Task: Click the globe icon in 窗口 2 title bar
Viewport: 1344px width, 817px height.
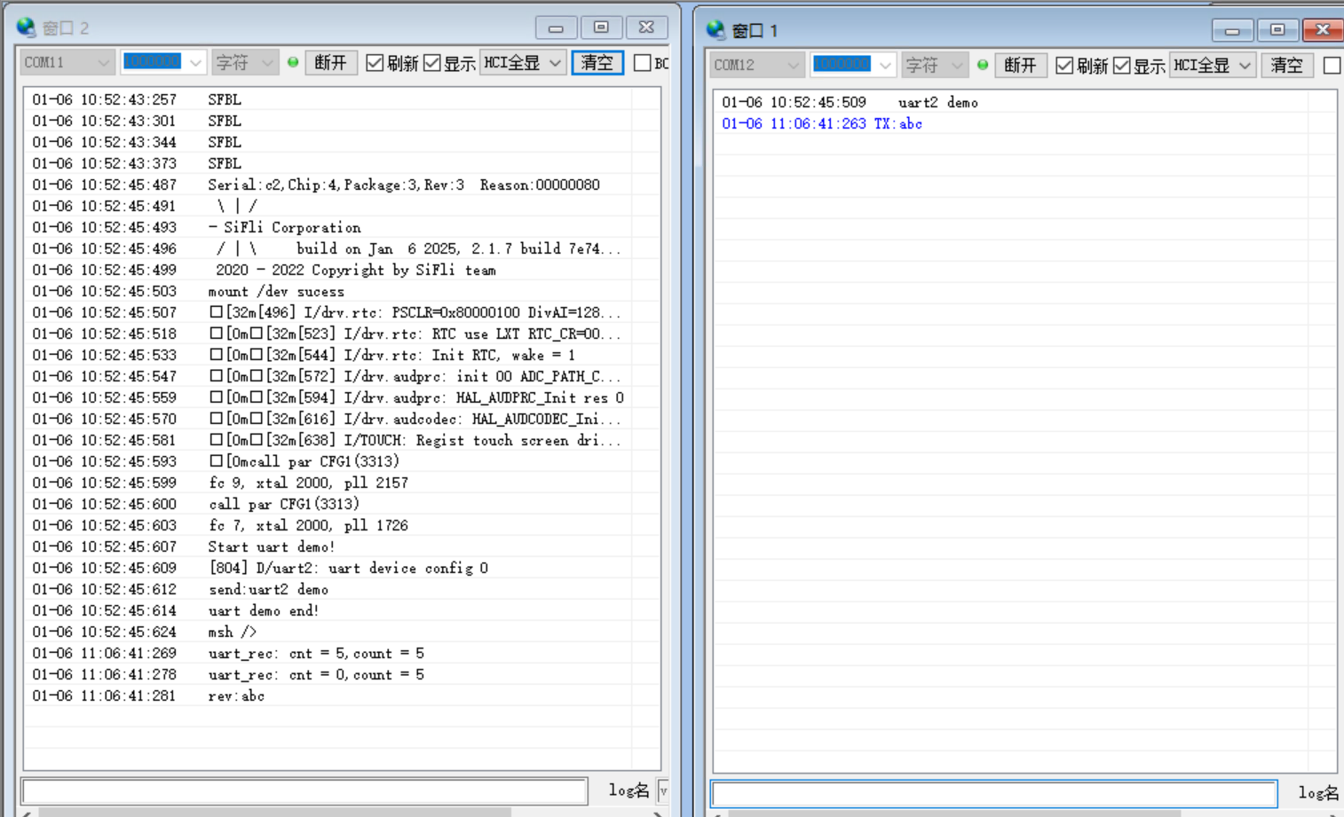Action: coord(26,27)
